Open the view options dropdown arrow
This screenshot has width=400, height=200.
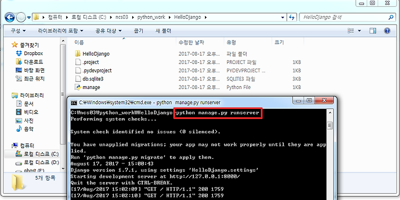coord(359,31)
